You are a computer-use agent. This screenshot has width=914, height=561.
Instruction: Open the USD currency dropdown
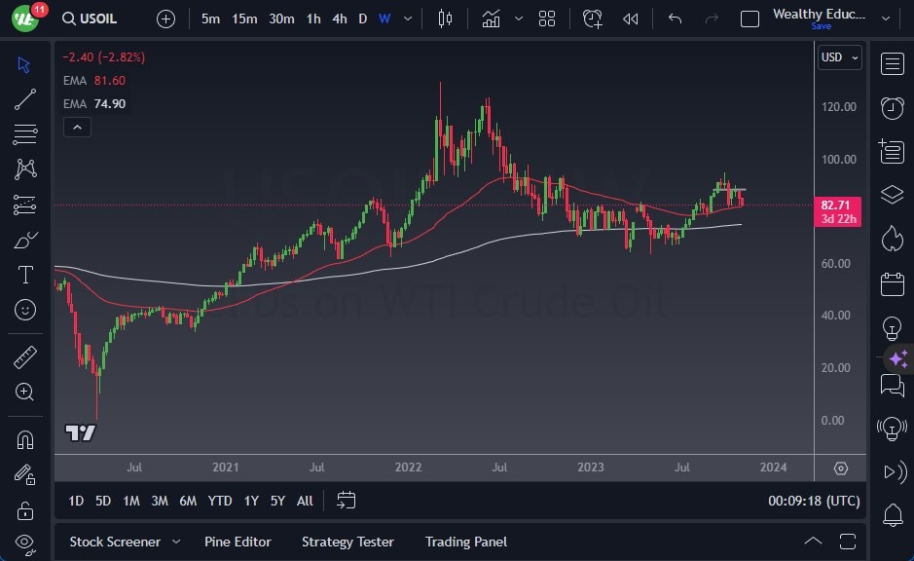839,57
